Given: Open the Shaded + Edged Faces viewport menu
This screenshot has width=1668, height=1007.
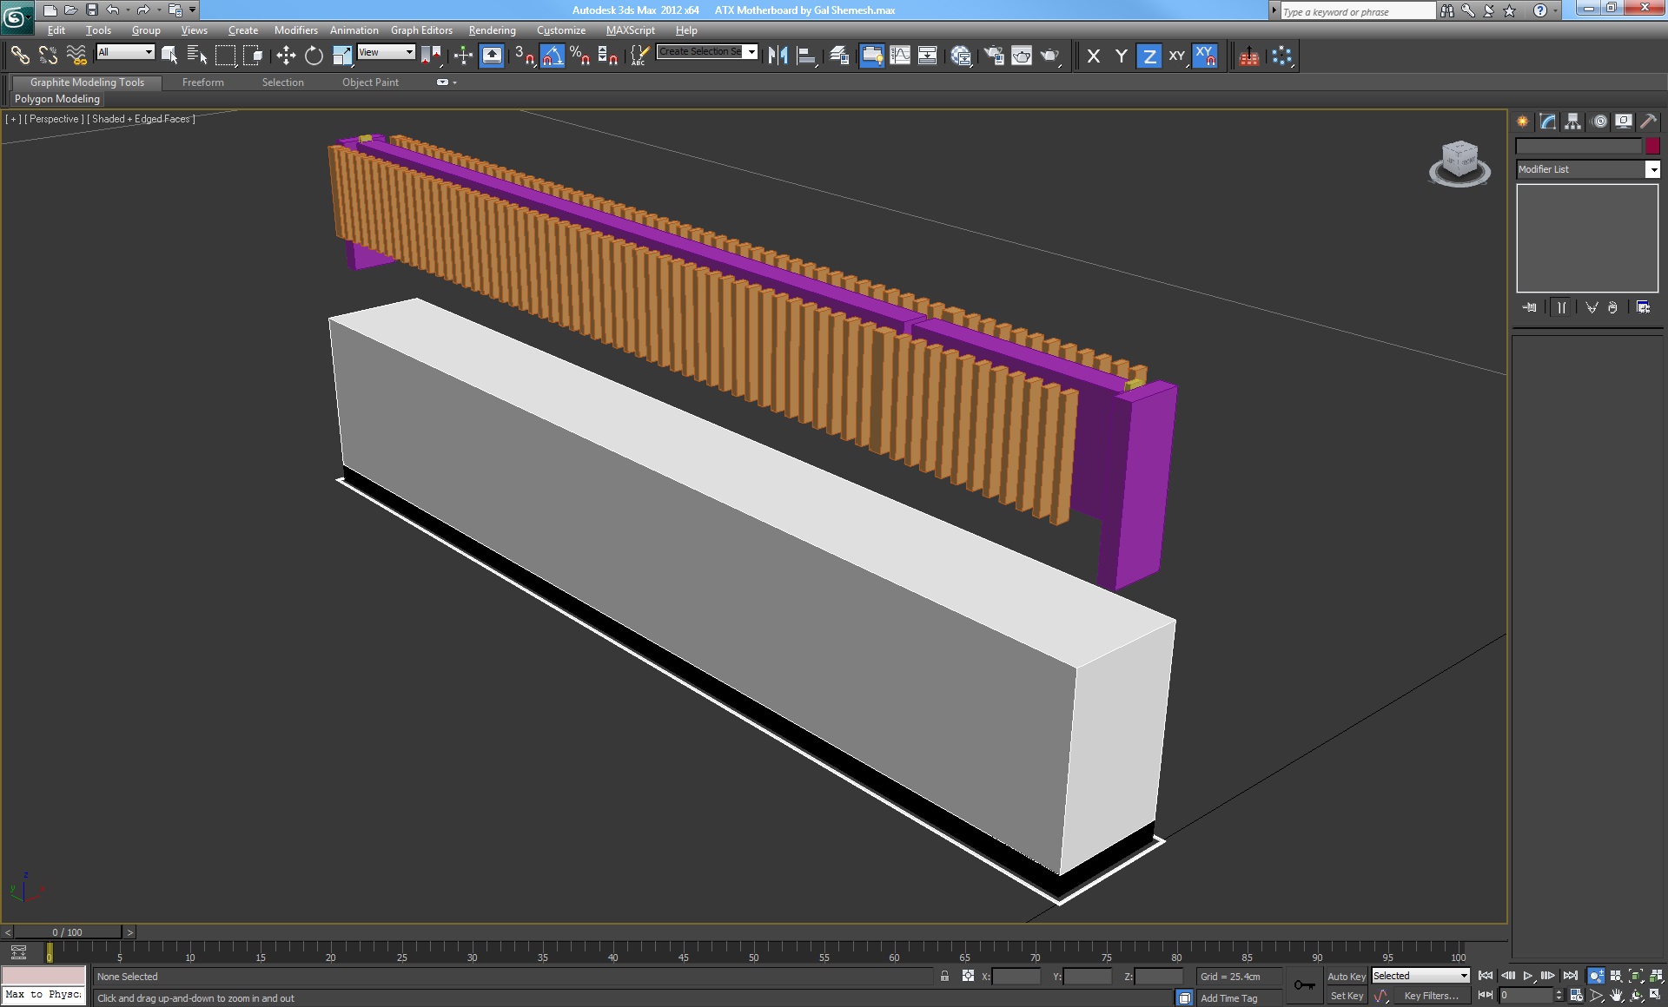Looking at the screenshot, I should (x=141, y=119).
